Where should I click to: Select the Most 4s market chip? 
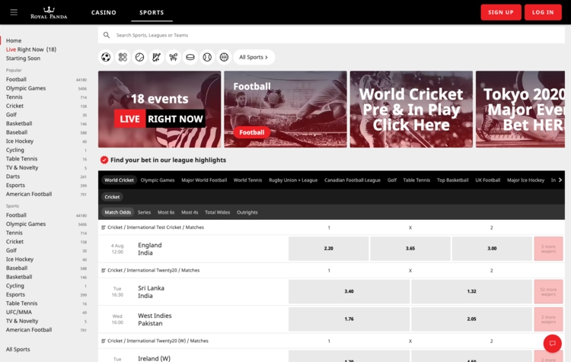(x=190, y=212)
